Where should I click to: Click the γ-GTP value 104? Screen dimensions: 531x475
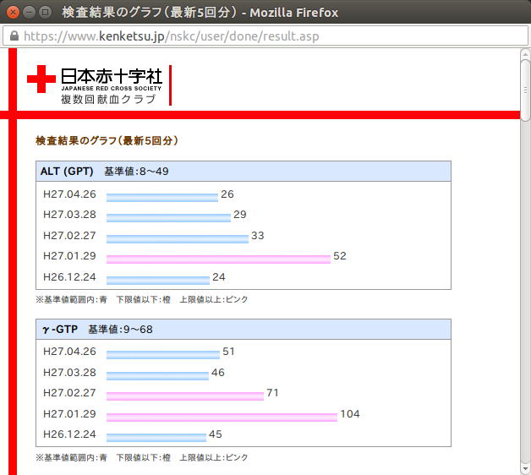(x=350, y=413)
